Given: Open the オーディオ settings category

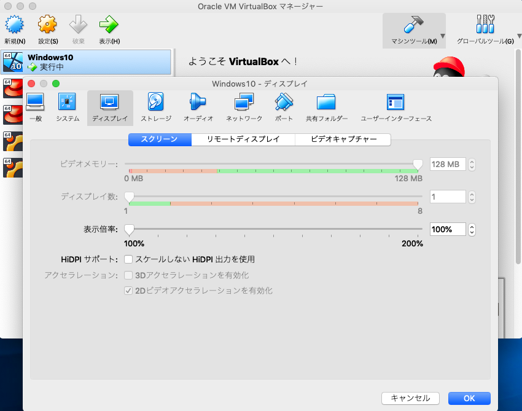Looking at the screenshot, I should click(x=198, y=108).
